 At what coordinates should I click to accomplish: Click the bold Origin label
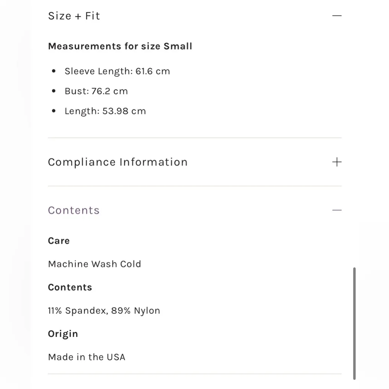[63, 334]
